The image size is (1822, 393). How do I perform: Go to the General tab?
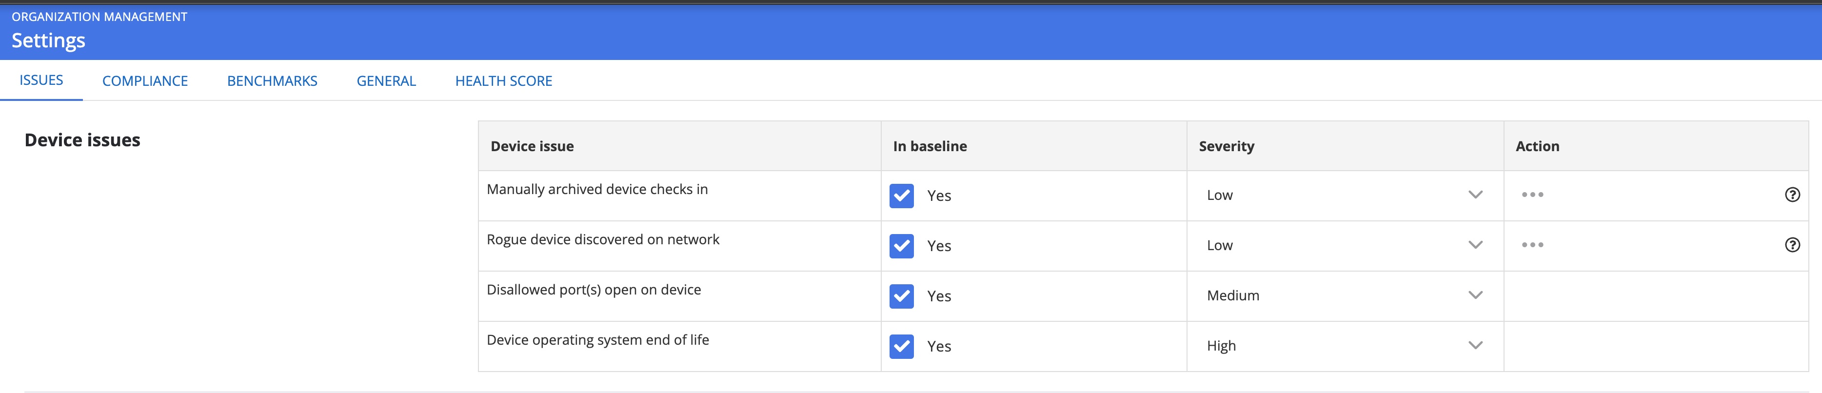point(386,81)
